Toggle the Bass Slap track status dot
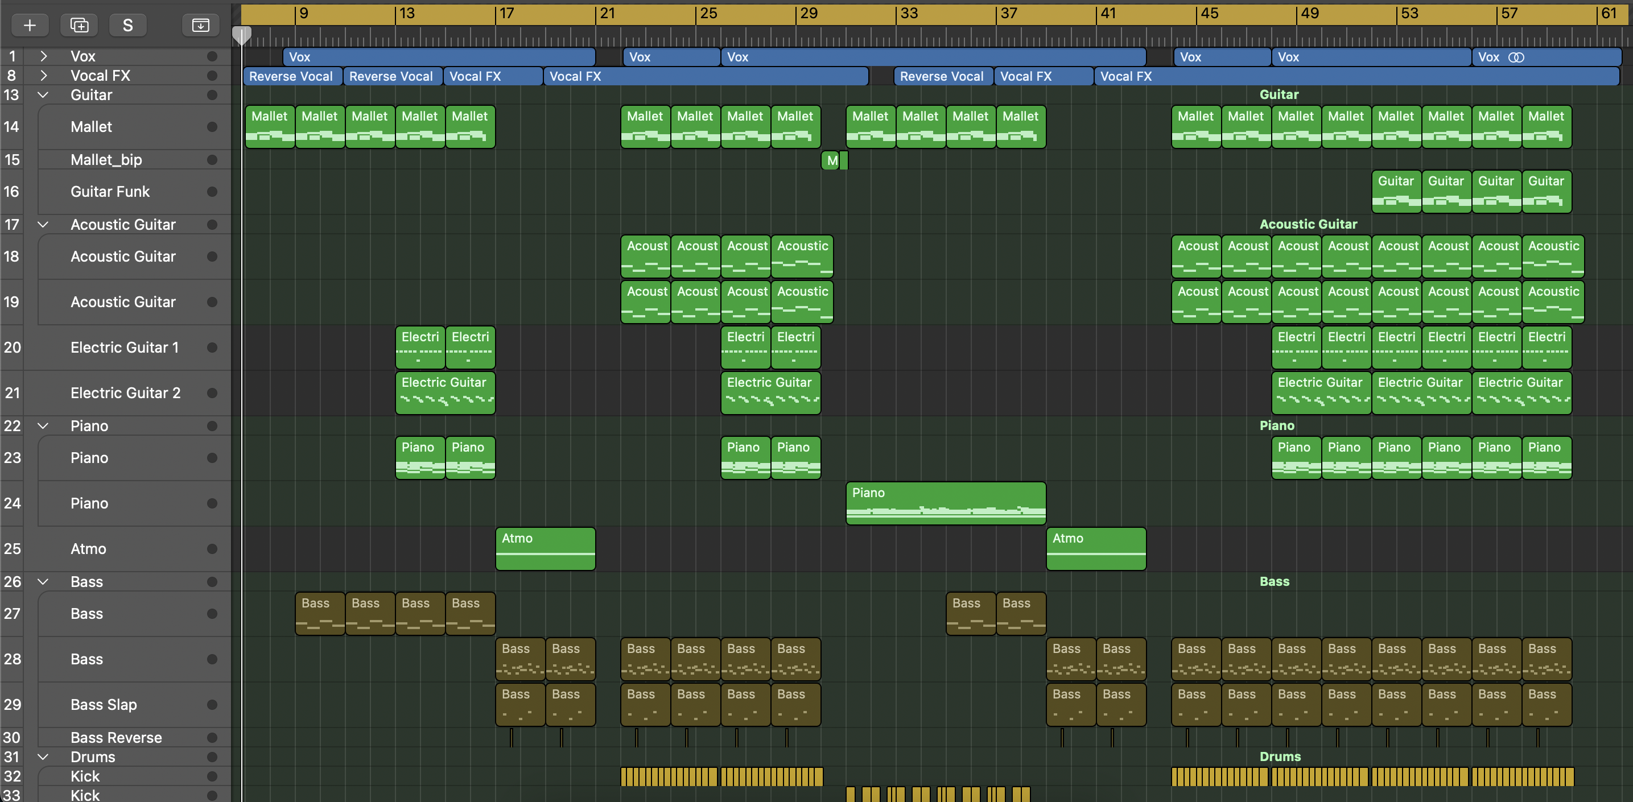 [x=212, y=704]
